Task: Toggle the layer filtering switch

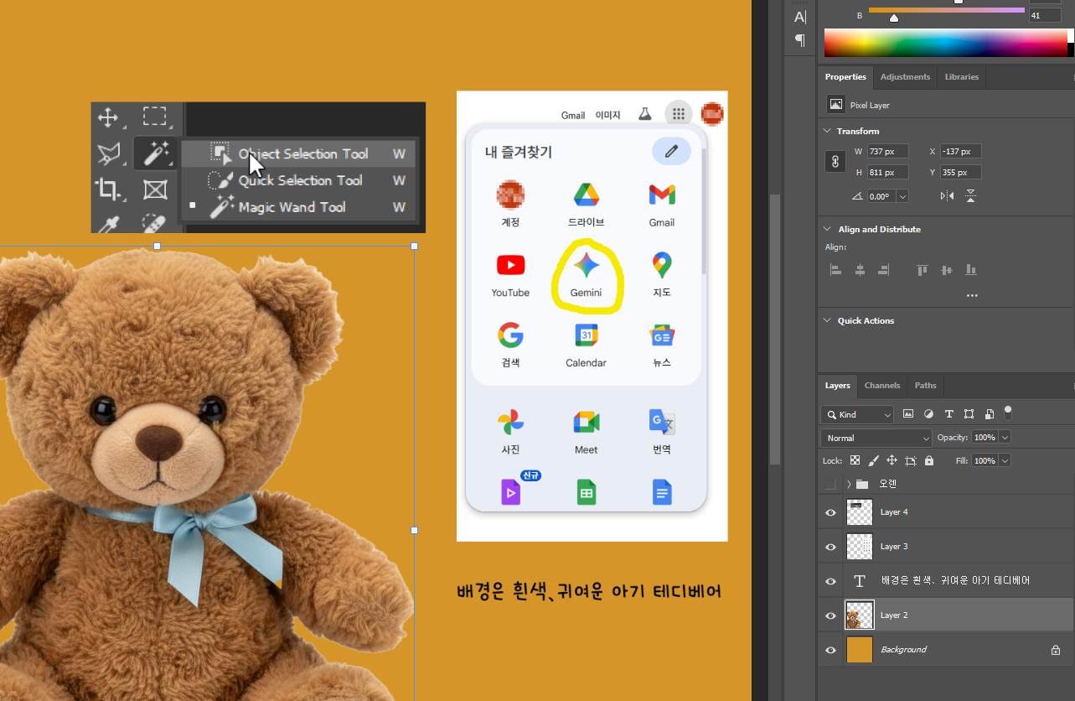Action: tap(1008, 413)
